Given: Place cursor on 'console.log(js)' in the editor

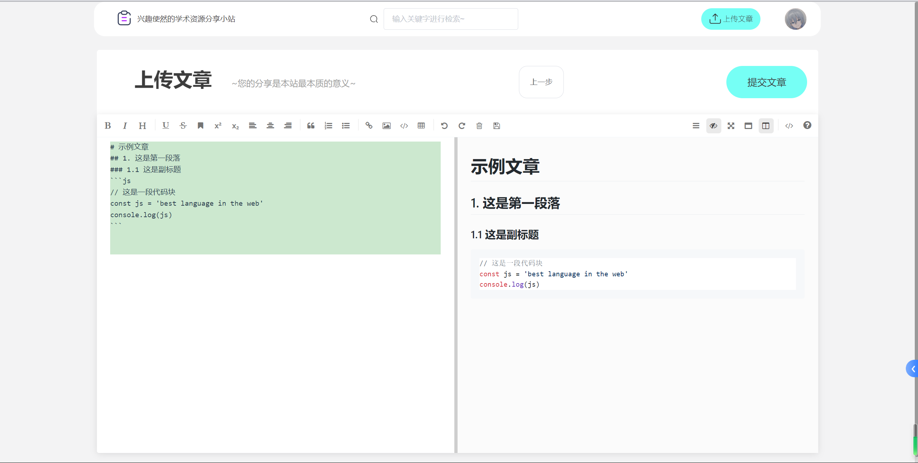Looking at the screenshot, I should (x=141, y=215).
